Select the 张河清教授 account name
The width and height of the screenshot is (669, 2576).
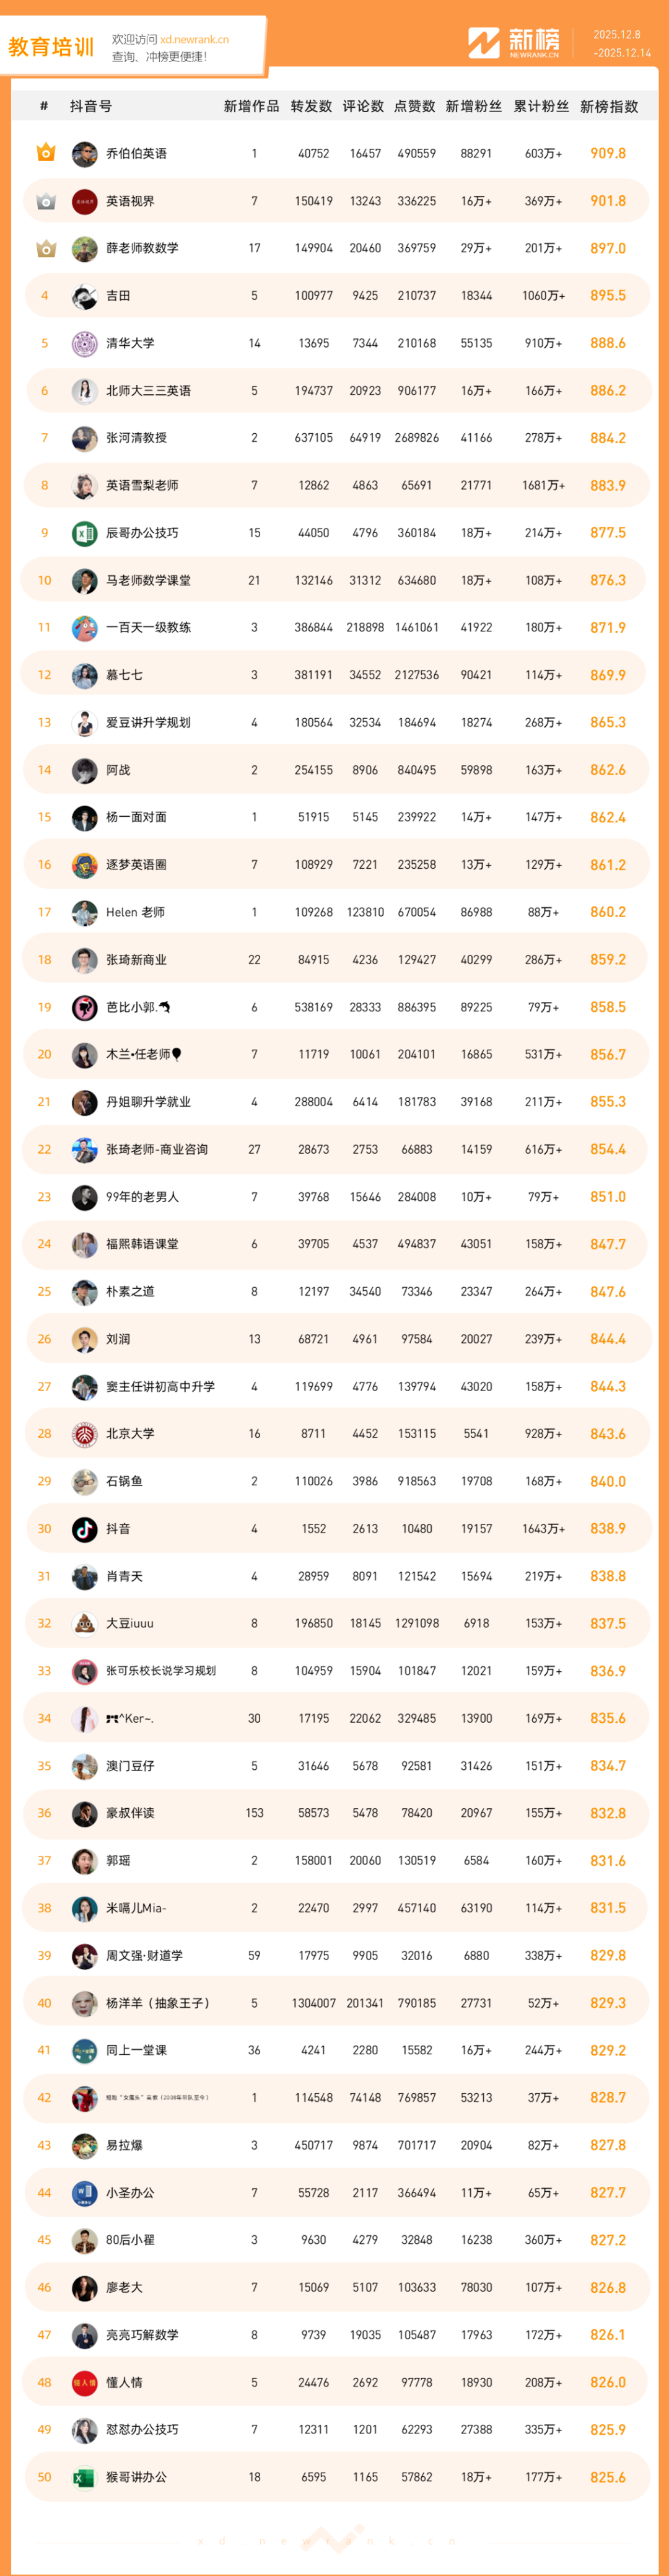[136, 438]
